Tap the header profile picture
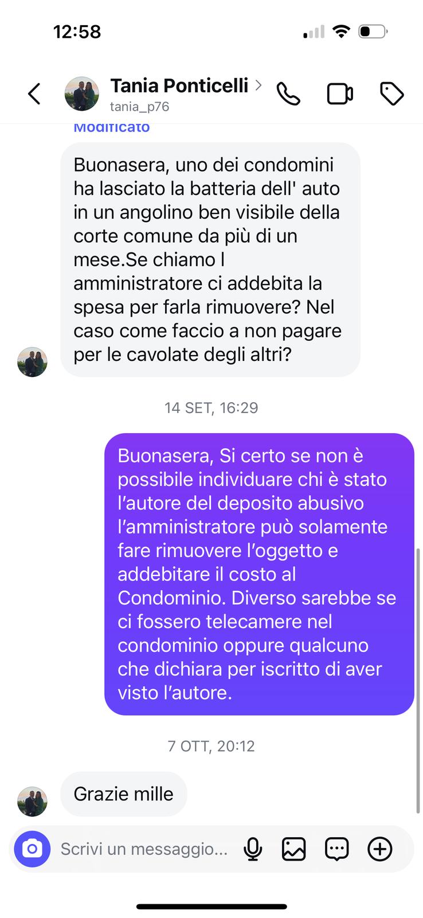423x918 pixels. [x=81, y=94]
